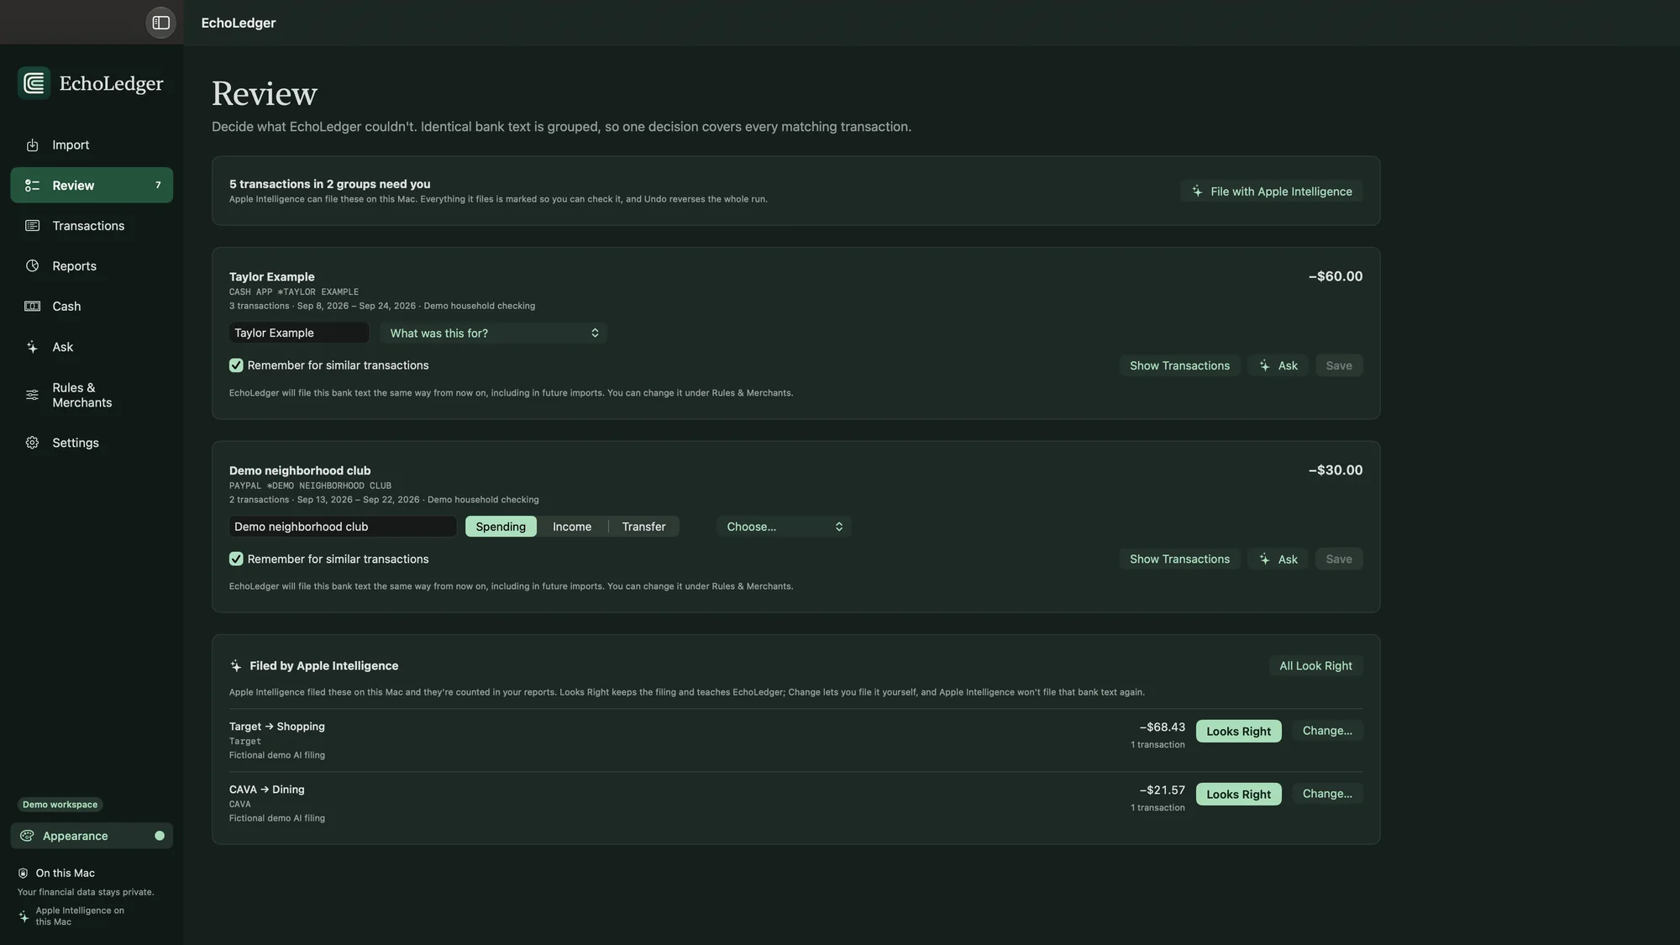Confirm Looks Right for CAVA Dining

[x=1238, y=795]
